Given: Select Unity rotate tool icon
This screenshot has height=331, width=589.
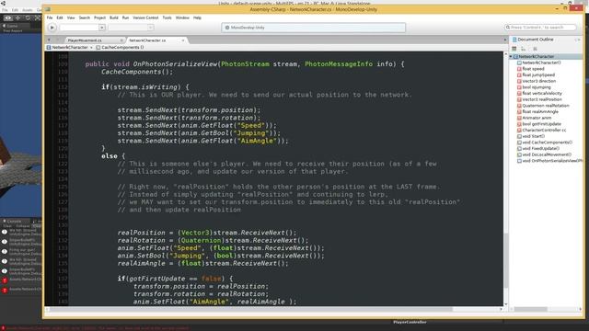Looking at the screenshot, I should tap(28, 17).
